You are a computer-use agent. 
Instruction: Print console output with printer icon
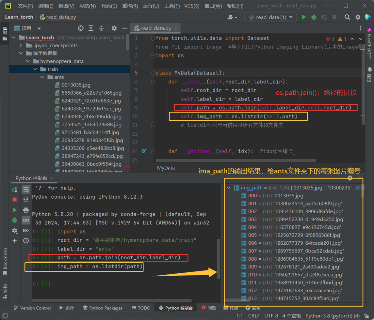(26, 210)
